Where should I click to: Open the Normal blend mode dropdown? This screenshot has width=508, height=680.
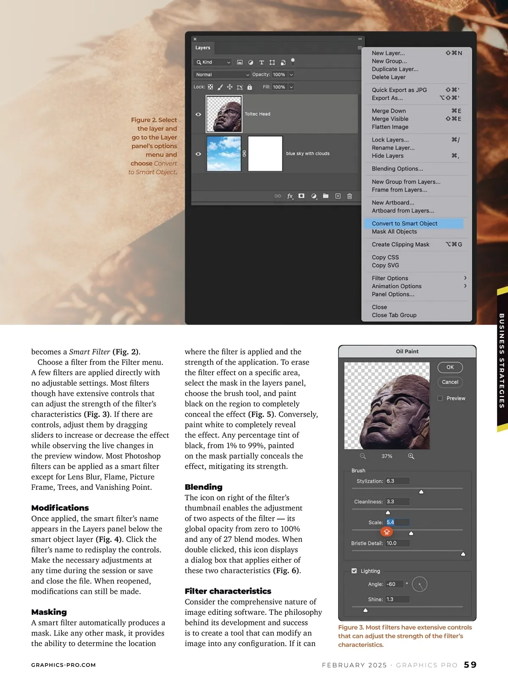click(x=222, y=75)
